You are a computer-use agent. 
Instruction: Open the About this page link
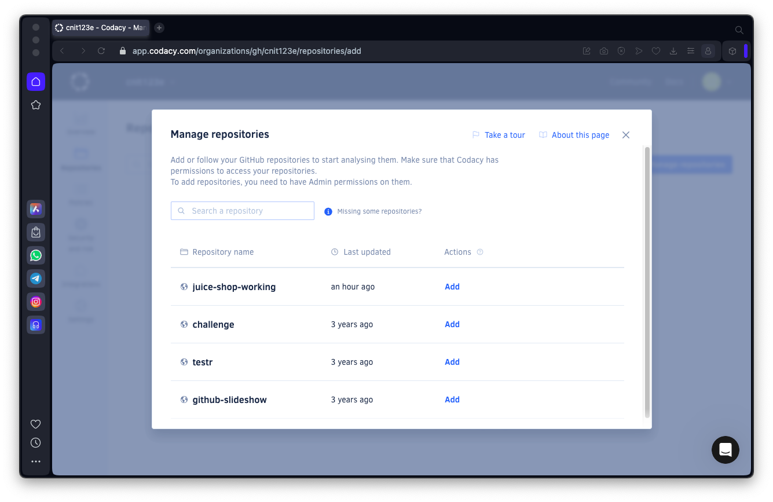point(574,135)
